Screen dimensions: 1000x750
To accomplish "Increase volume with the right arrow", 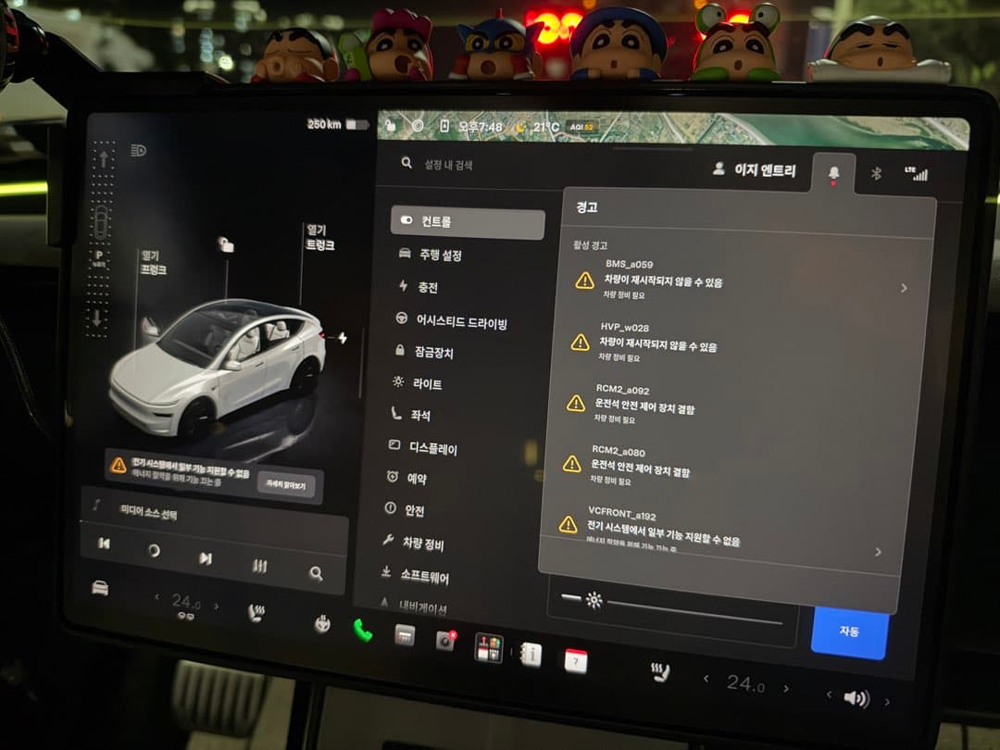I will click(887, 702).
